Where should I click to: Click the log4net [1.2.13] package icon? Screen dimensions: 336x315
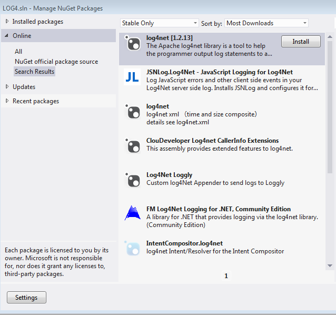[132, 43]
